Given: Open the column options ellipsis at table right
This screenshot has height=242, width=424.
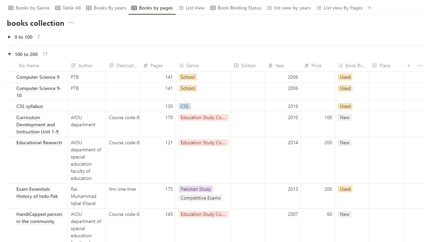Looking at the screenshot, I should [420, 66].
